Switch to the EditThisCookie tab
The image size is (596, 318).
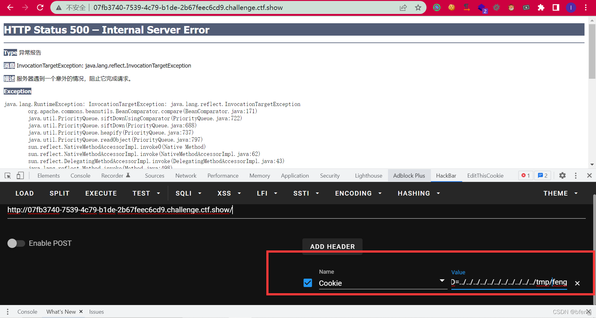tap(485, 176)
